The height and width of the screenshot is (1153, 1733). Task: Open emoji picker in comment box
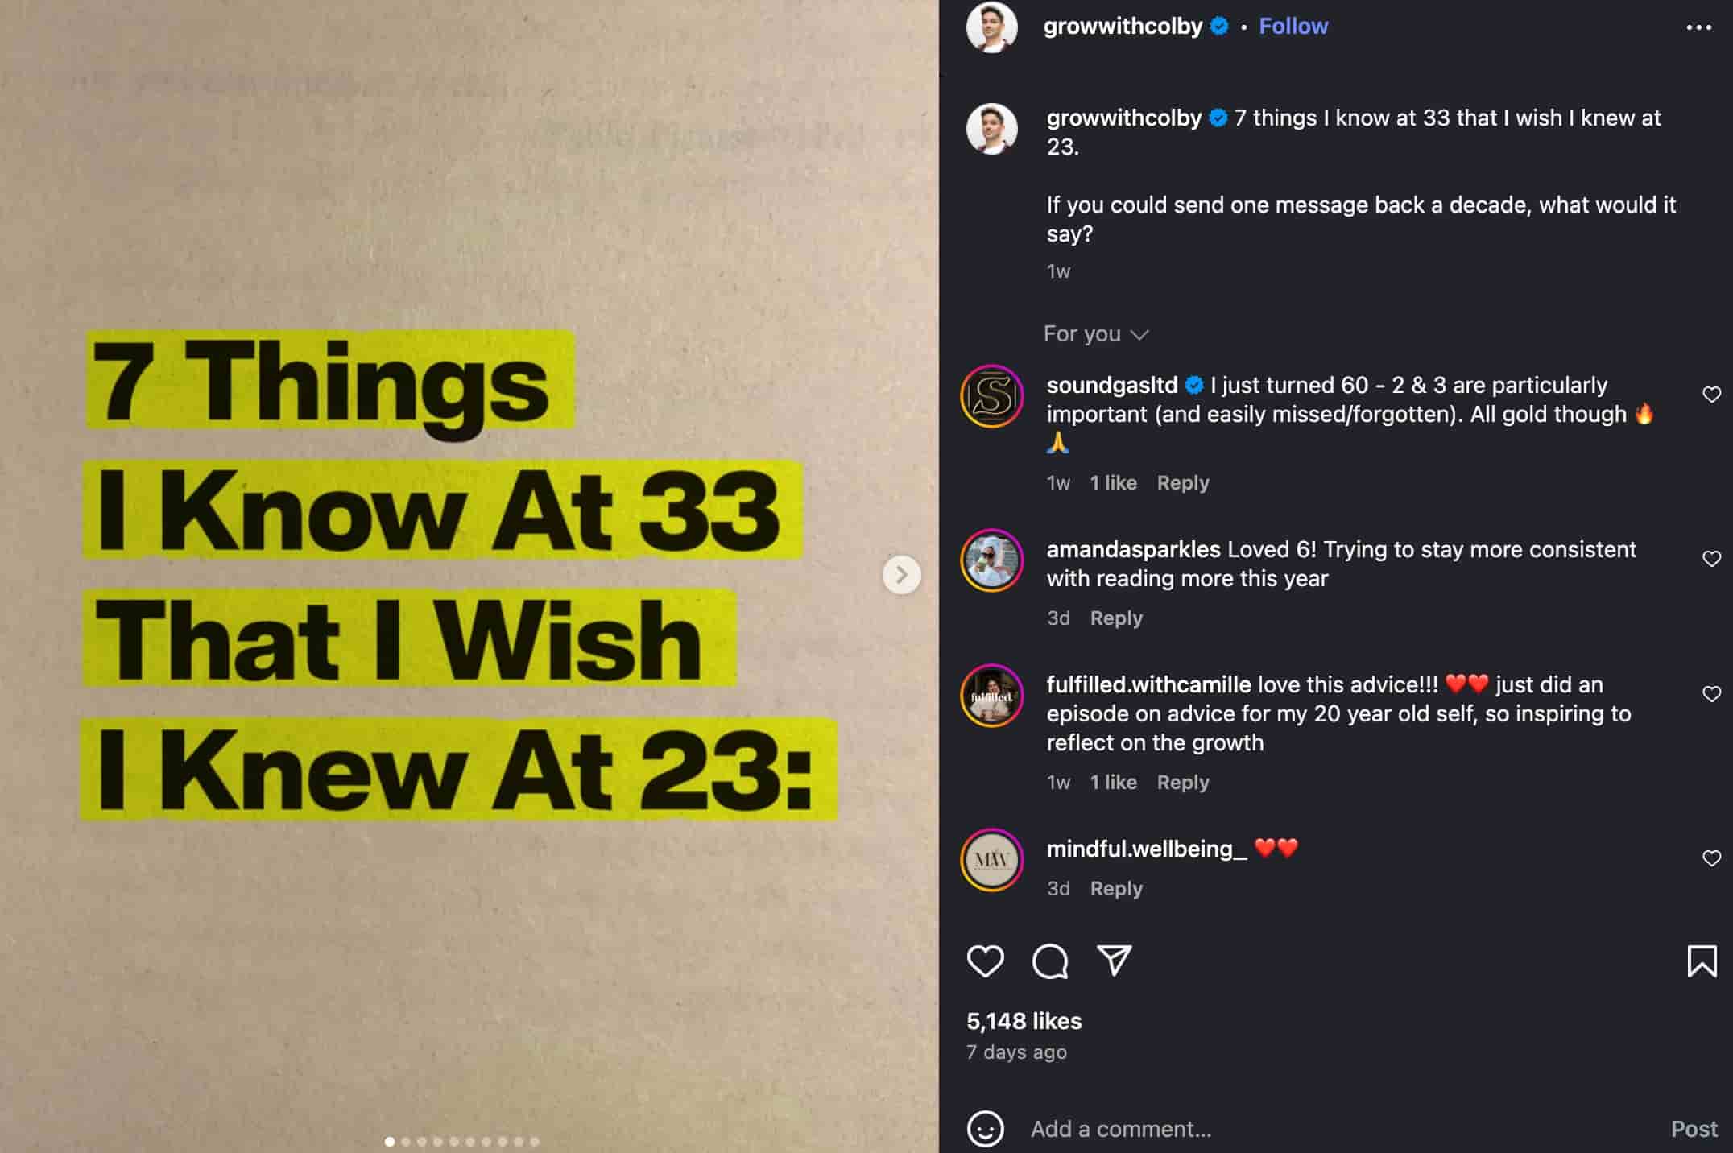[x=985, y=1129]
